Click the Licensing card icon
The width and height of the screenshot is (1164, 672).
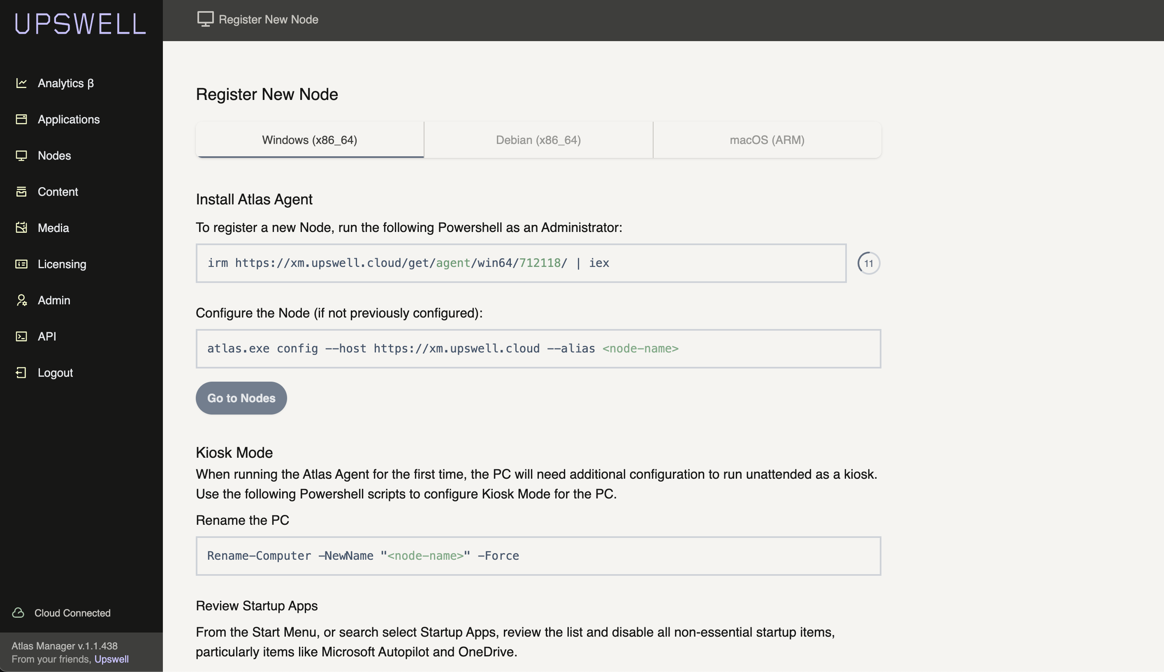(x=21, y=264)
